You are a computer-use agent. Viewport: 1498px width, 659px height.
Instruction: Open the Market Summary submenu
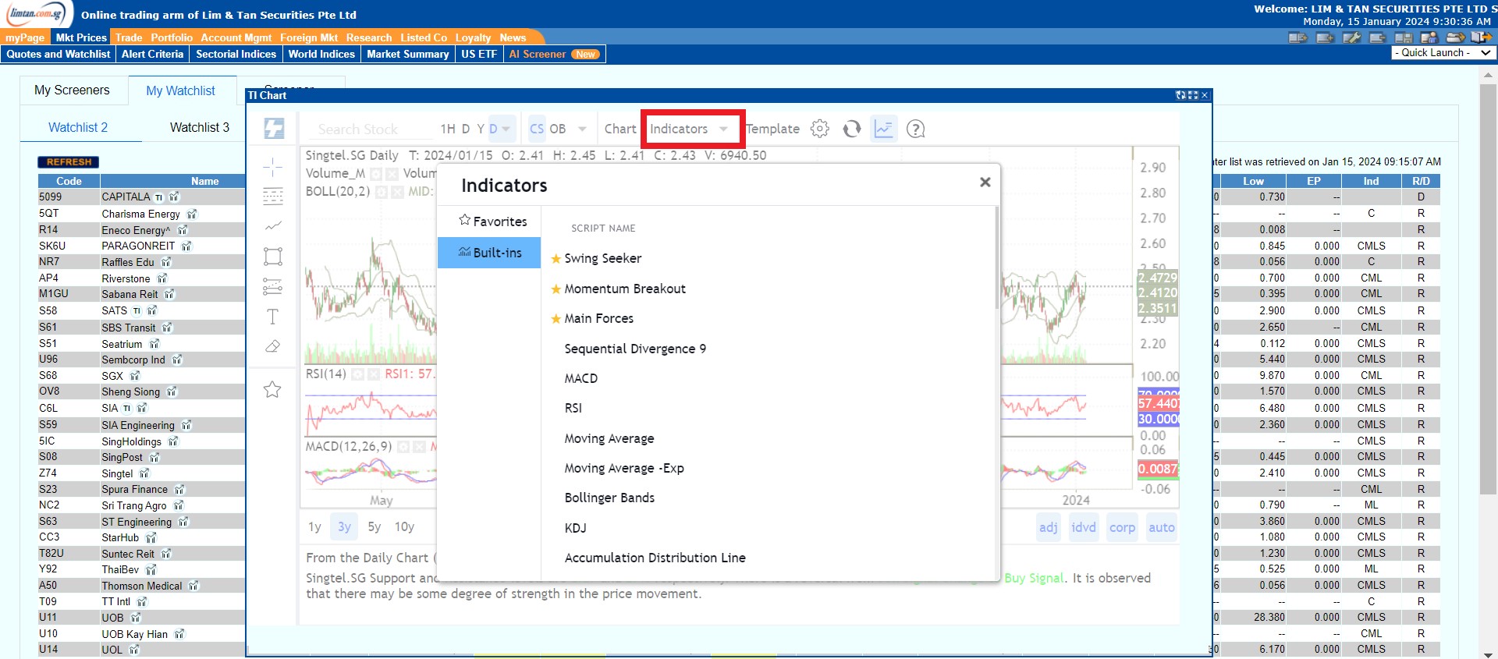coord(408,54)
